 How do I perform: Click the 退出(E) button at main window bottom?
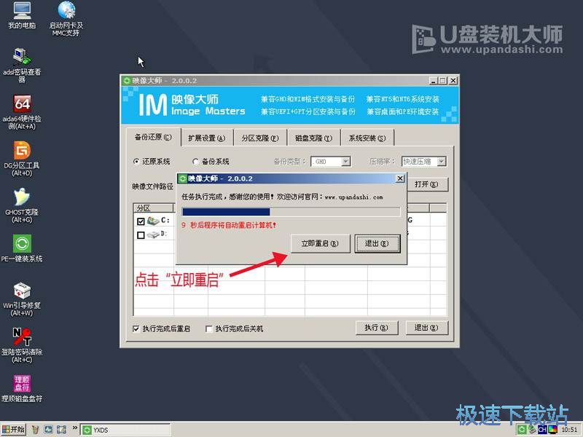[426, 328]
